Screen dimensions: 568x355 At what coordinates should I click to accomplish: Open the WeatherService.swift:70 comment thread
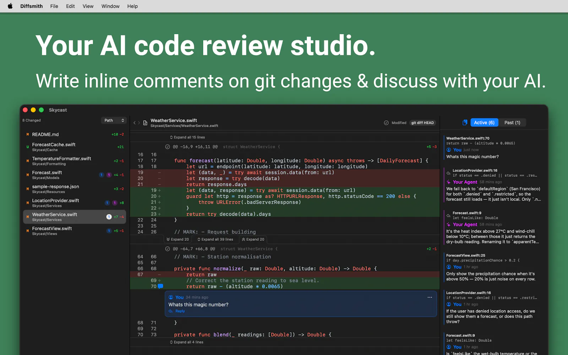(493, 148)
